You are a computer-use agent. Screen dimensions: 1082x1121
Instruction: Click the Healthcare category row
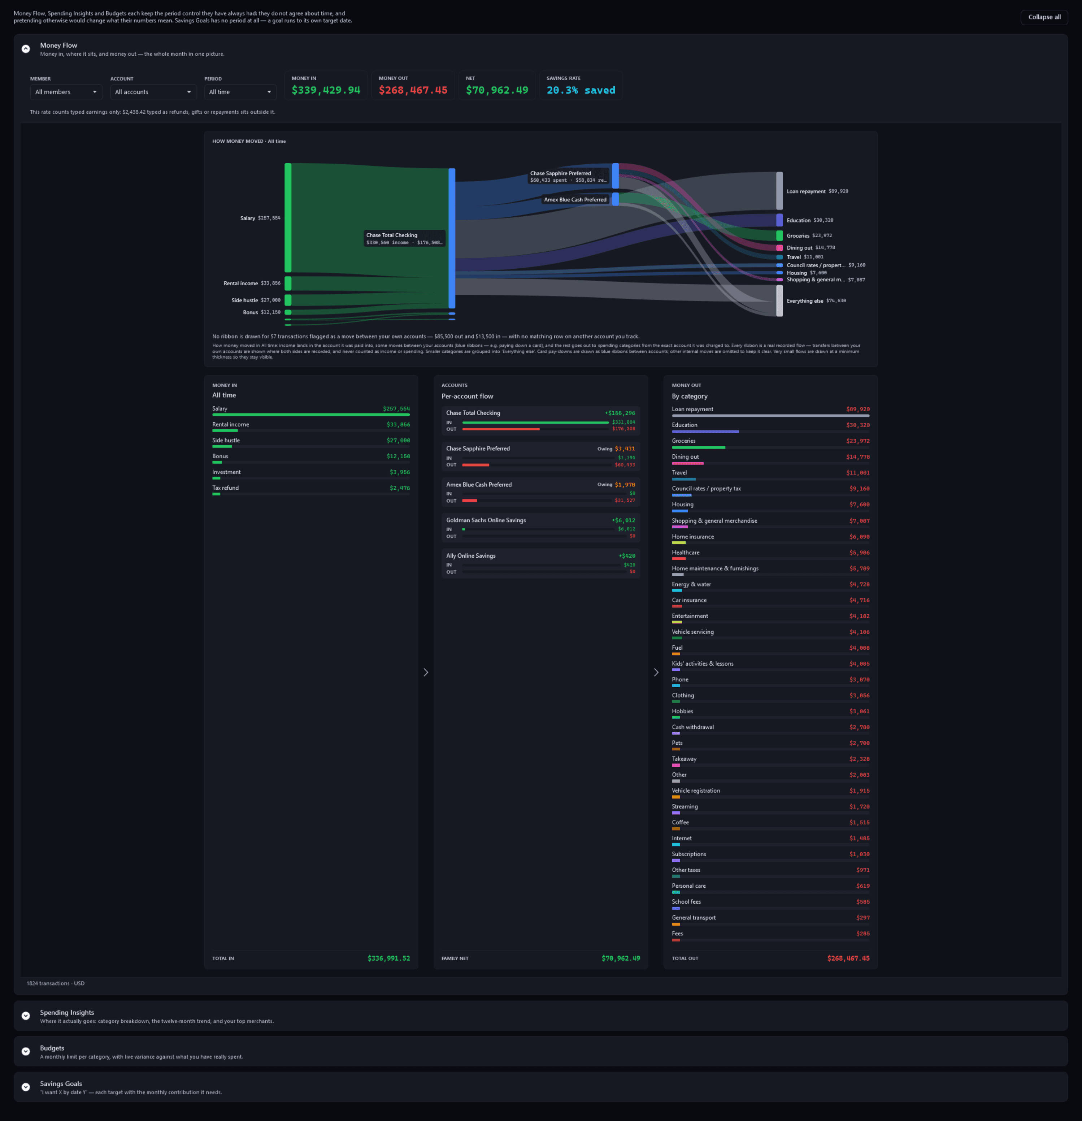tap(770, 555)
